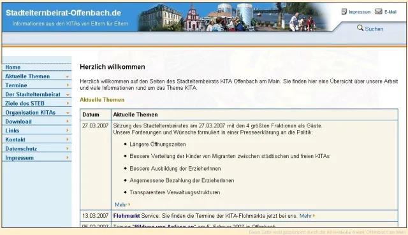Viewport: 408px width, 235px height.
Task: Select Home in the sidebar menu
Action: click(37, 67)
